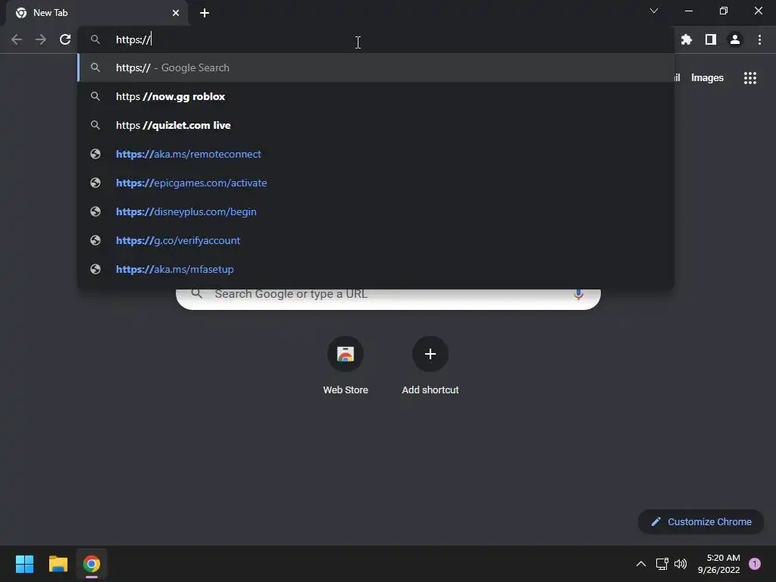Open File Explorer from the taskbar

tap(58, 564)
